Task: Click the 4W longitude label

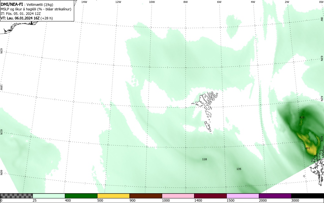Action: [253, 2]
